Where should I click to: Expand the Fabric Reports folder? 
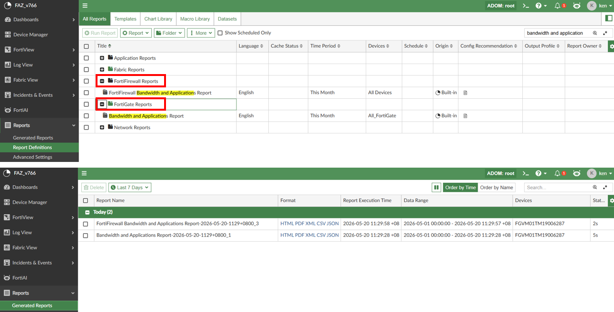click(x=102, y=69)
